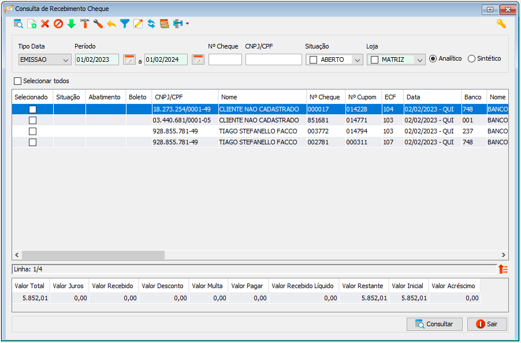This screenshot has height=343, width=521.
Task: Click the red X delete icon
Action: coord(45,24)
